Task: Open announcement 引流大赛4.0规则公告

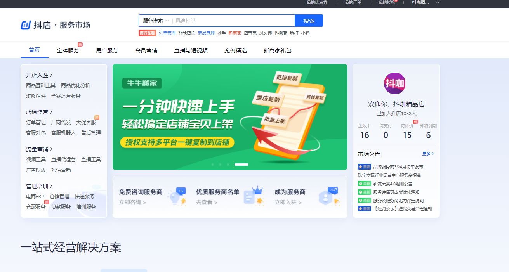Action: click(x=393, y=184)
